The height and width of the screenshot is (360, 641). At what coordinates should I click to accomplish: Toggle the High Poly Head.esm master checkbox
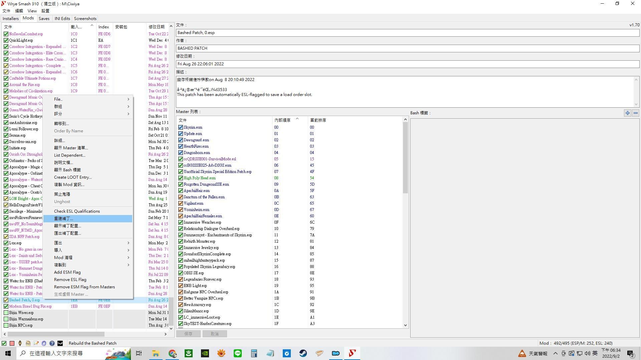181,178
